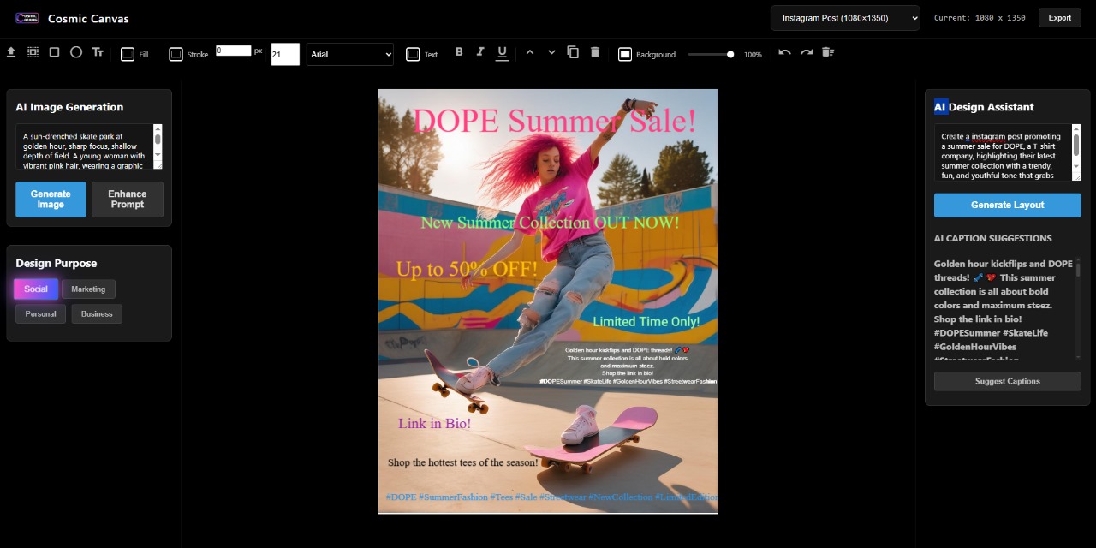
Task: Select the Social design purpose
Action: pyautogui.click(x=36, y=289)
